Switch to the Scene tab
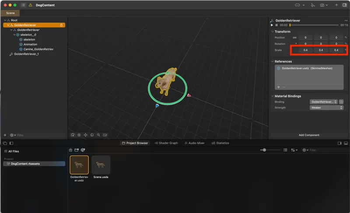The height and width of the screenshot is (213, 350). [10, 13]
